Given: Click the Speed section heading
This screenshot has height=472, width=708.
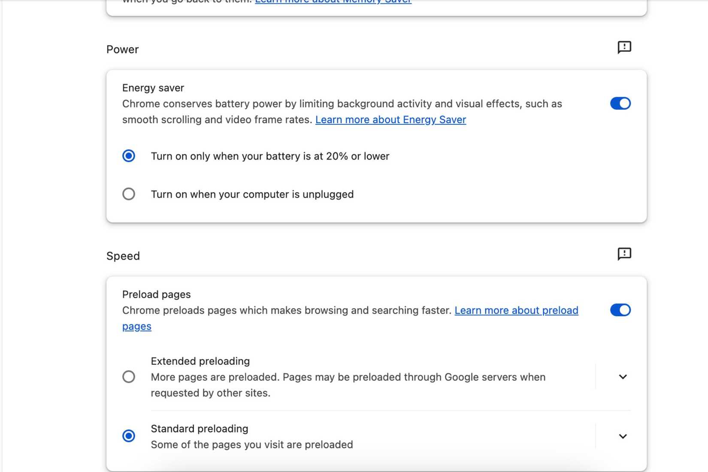Looking at the screenshot, I should 123,256.
